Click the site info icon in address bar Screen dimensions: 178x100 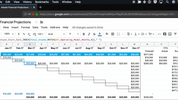[x=25, y=14]
